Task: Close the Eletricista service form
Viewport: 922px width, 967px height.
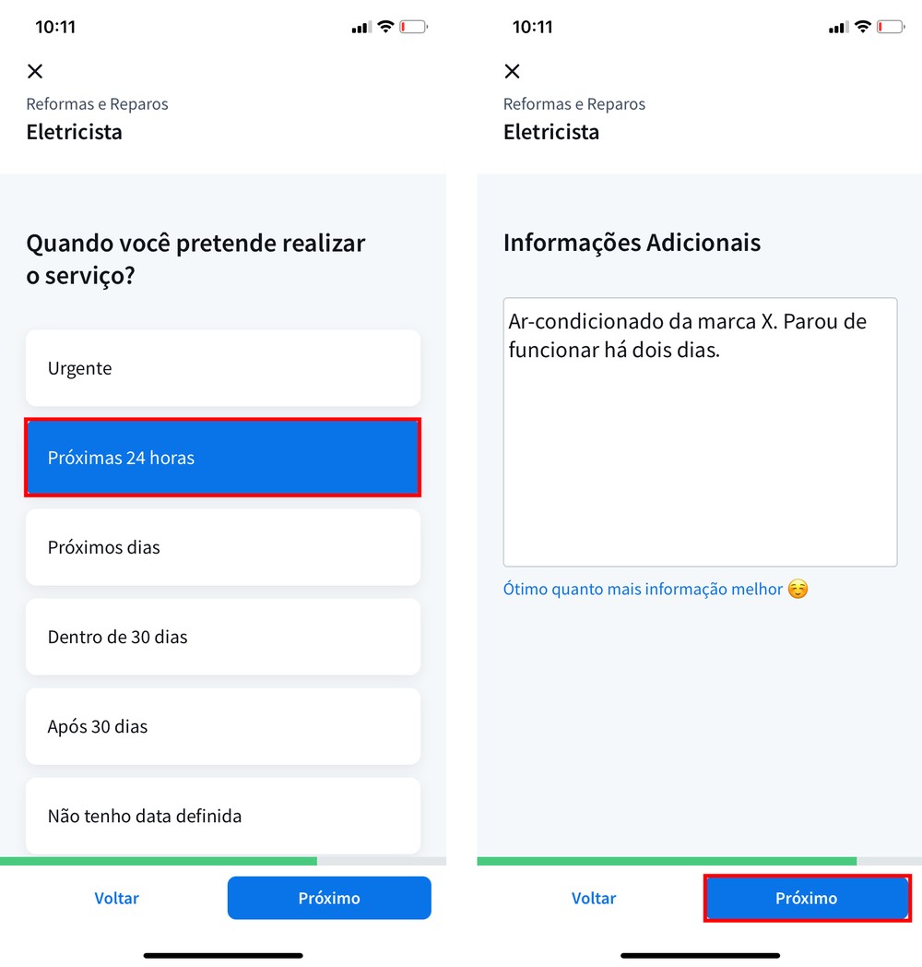Action: point(35,71)
